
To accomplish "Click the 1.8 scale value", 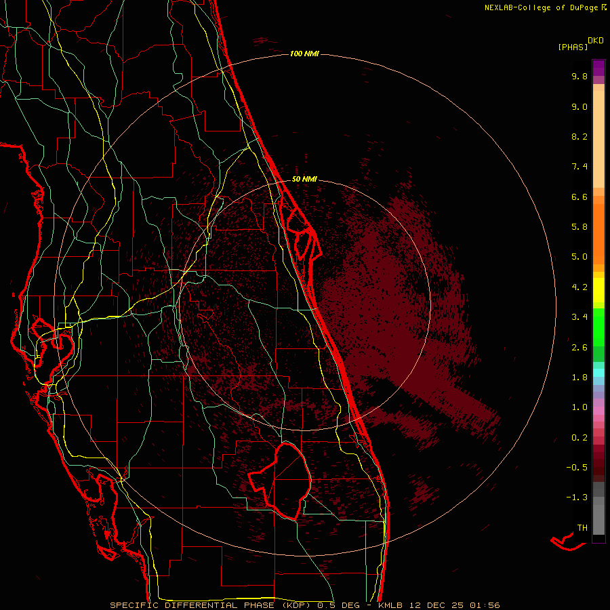I will 579,378.
